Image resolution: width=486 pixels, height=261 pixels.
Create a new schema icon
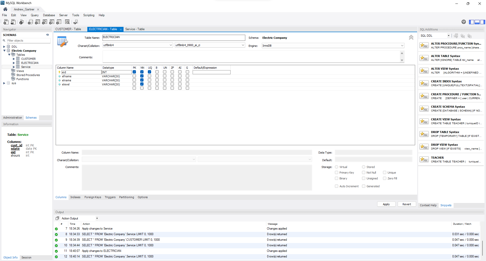tap(30, 22)
